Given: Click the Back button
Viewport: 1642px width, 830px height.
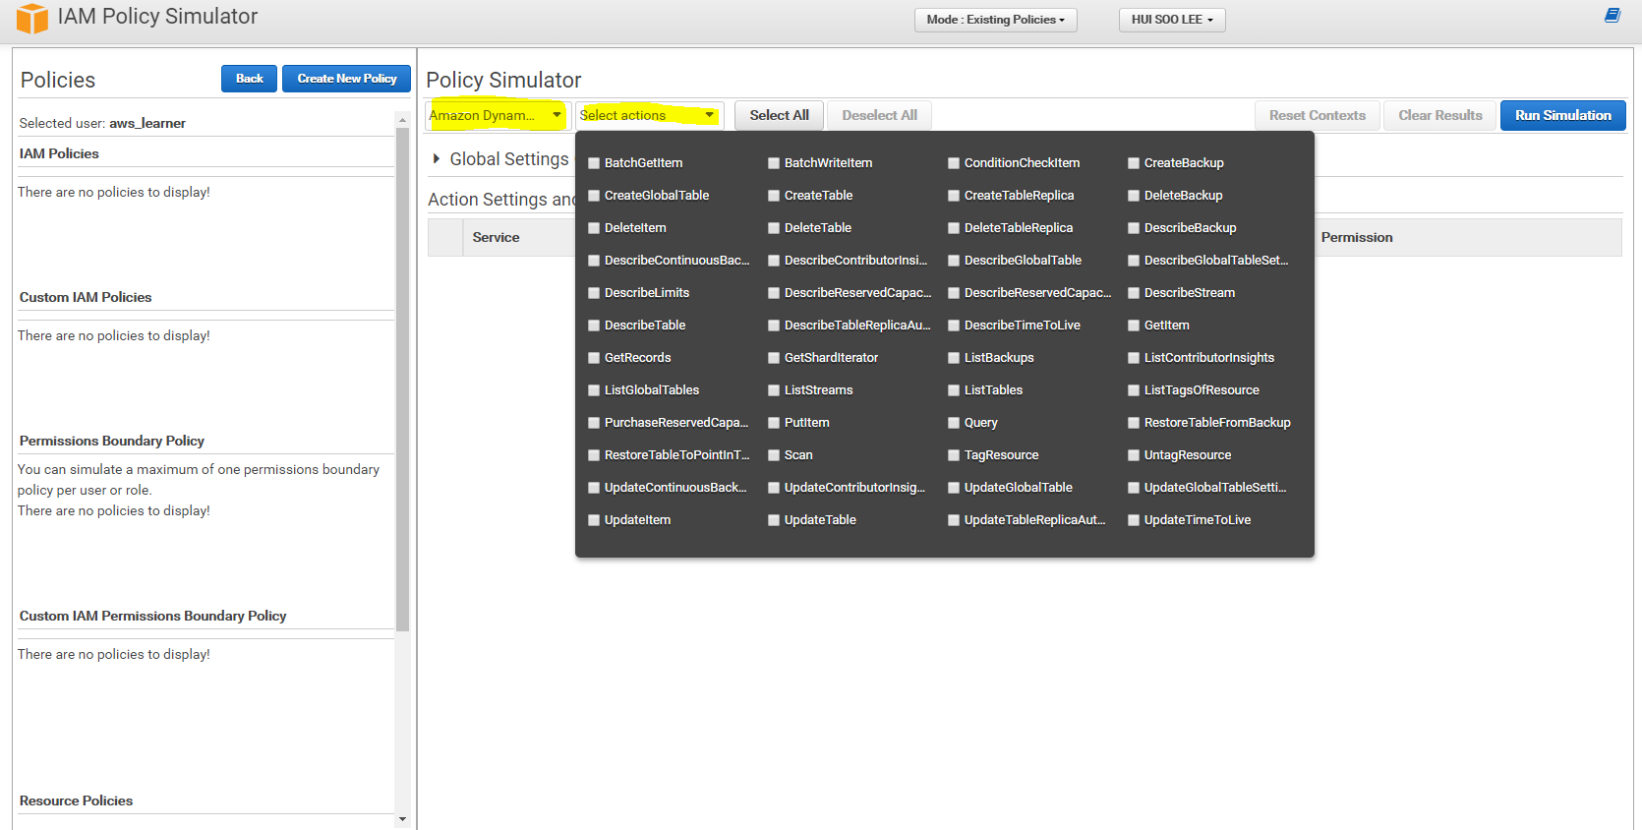Looking at the screenshot, I should point(249,79).
